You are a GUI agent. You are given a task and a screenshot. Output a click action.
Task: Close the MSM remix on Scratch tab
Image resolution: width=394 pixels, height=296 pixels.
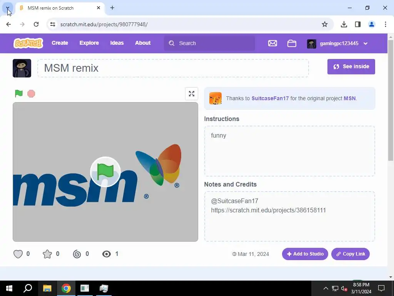click(98, 8)
